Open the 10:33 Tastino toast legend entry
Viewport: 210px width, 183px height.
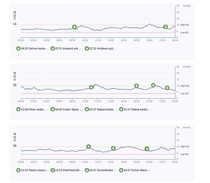[x=34, y=170]
